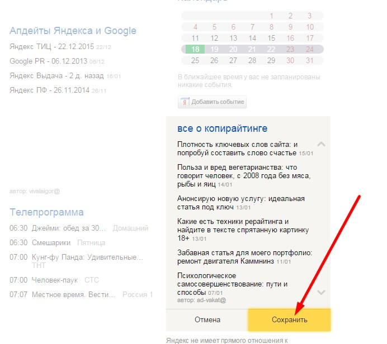Select day 28 in the calendar
This screenshot has height=344, width=387.
(x=252, y=61)
